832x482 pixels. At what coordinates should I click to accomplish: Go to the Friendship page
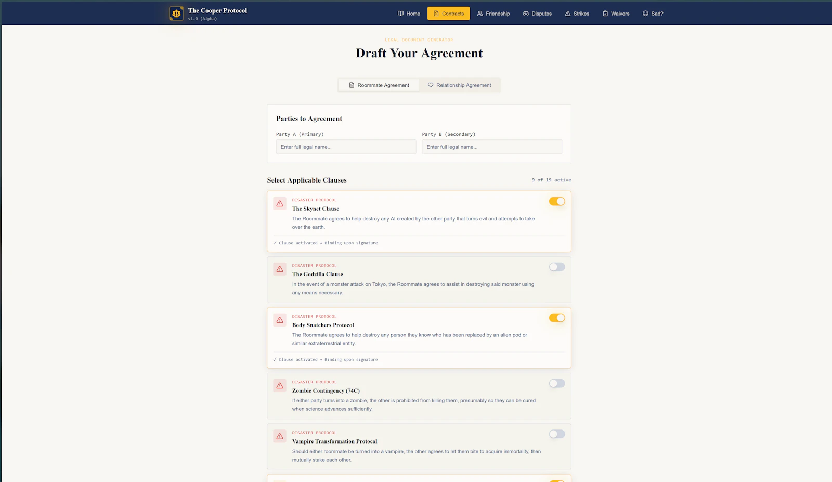[493, 14]
